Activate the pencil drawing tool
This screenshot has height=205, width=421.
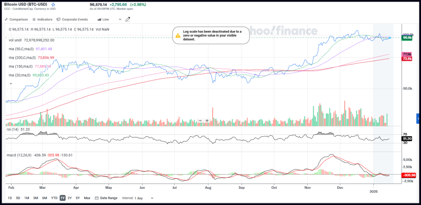pos(128,19)
